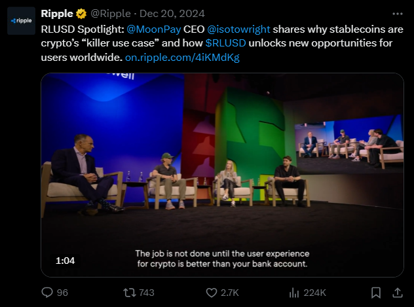Viewport: 414px width, 307px height.
Task: Click the reply speech bubble icon
Action: pos(47,292)
